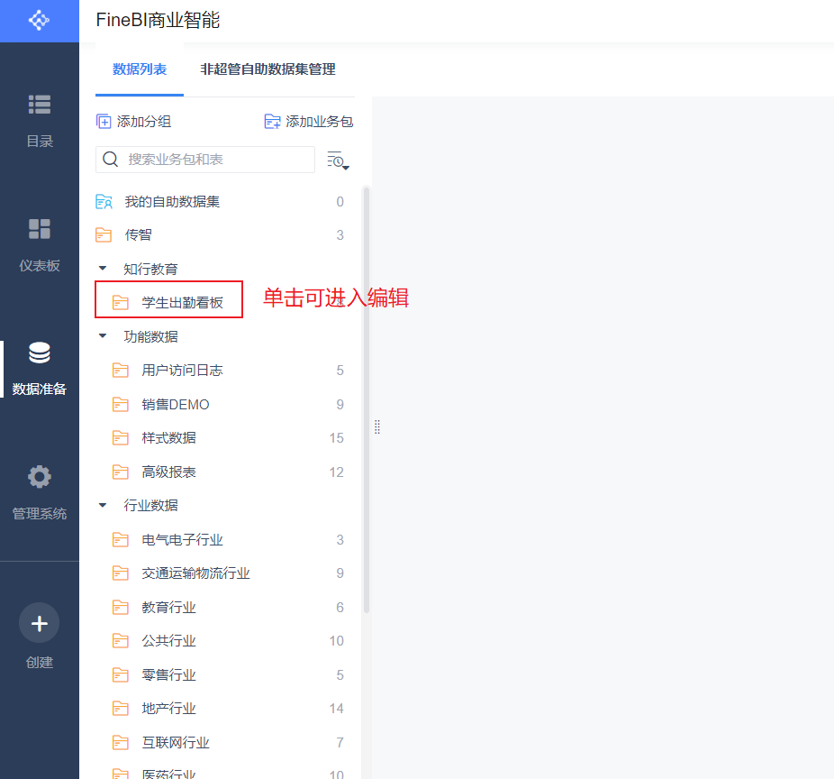Click the 交通运输物流行业 folder icon
This screenshot has width=834, height=779.
coord(120,573)
